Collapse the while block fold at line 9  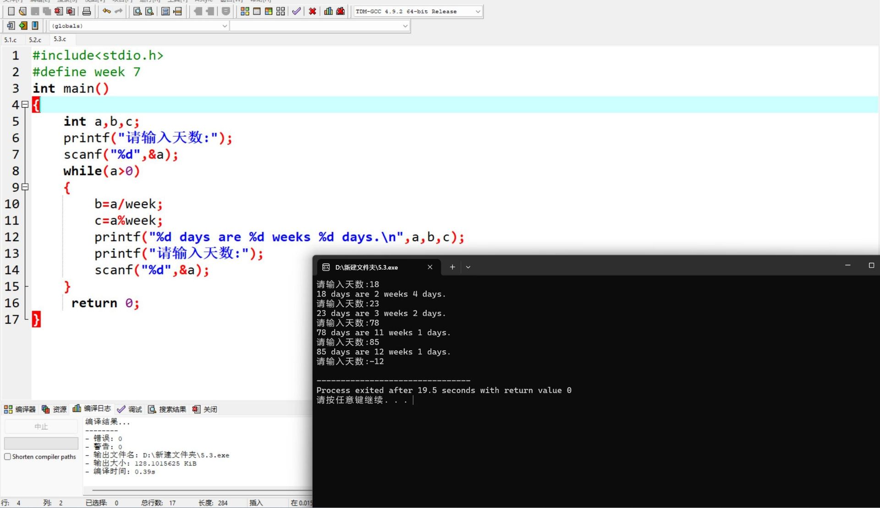[x=25, y=187]
